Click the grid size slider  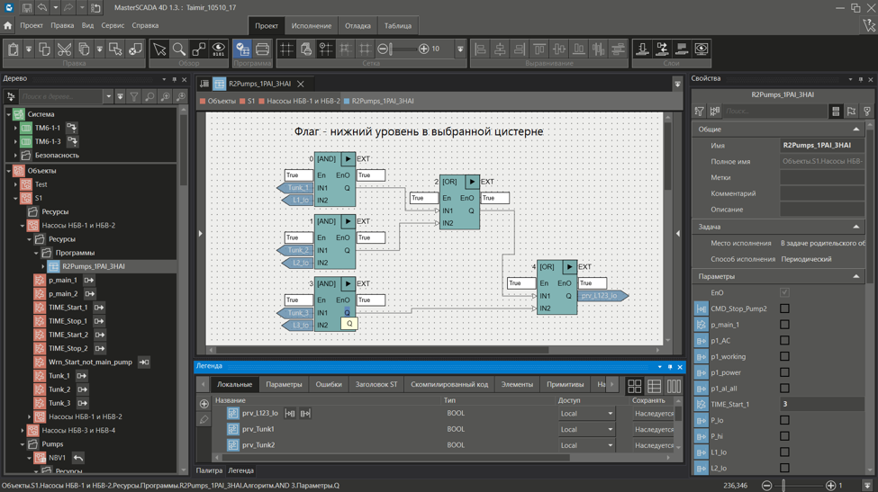click(403, 49)
